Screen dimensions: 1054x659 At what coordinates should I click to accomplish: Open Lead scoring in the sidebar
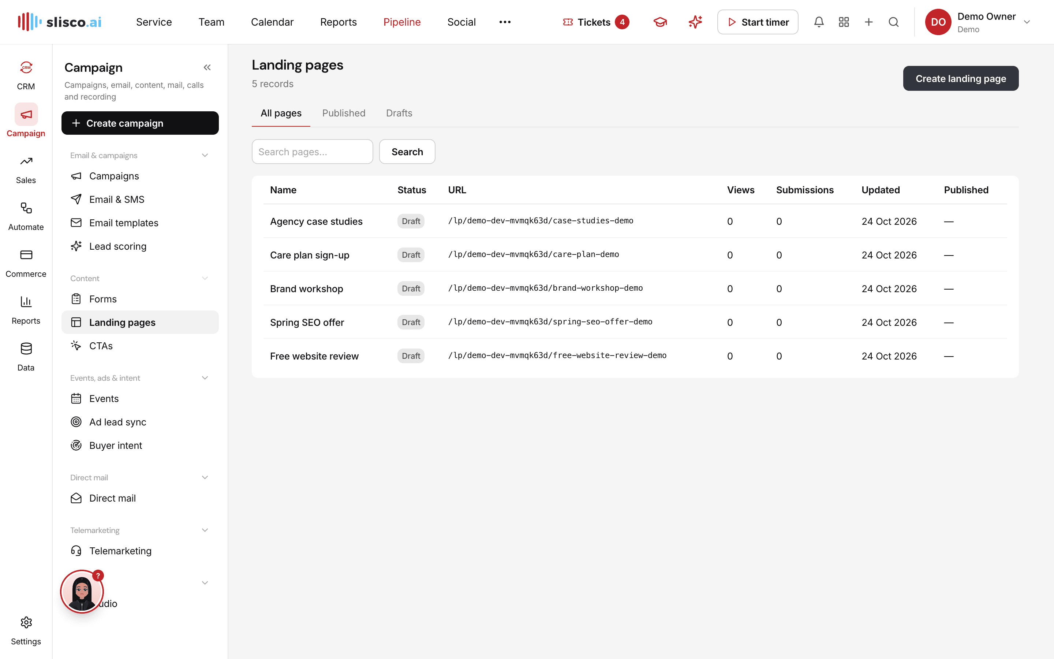pyautogui.click(x=140, y=246)
